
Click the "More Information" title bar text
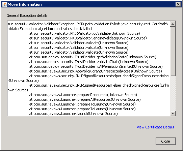25,4
